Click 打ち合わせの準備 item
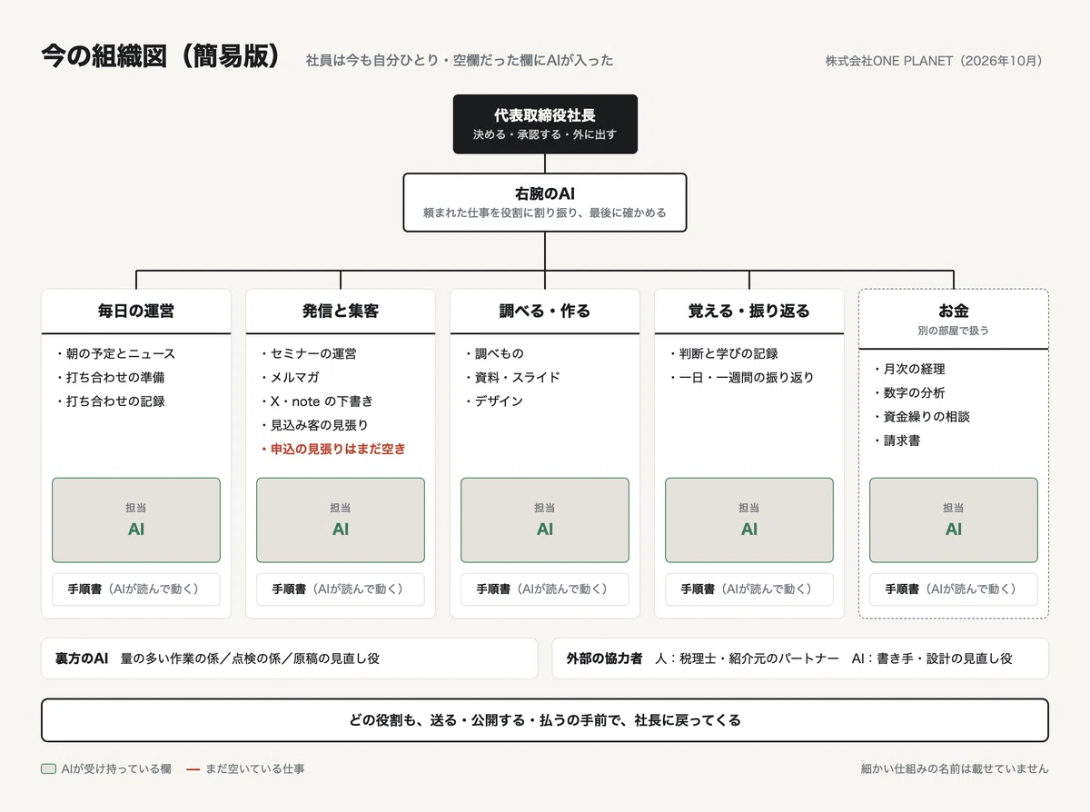The width and height of the screenshot is (1090, 812). point(110,378)
